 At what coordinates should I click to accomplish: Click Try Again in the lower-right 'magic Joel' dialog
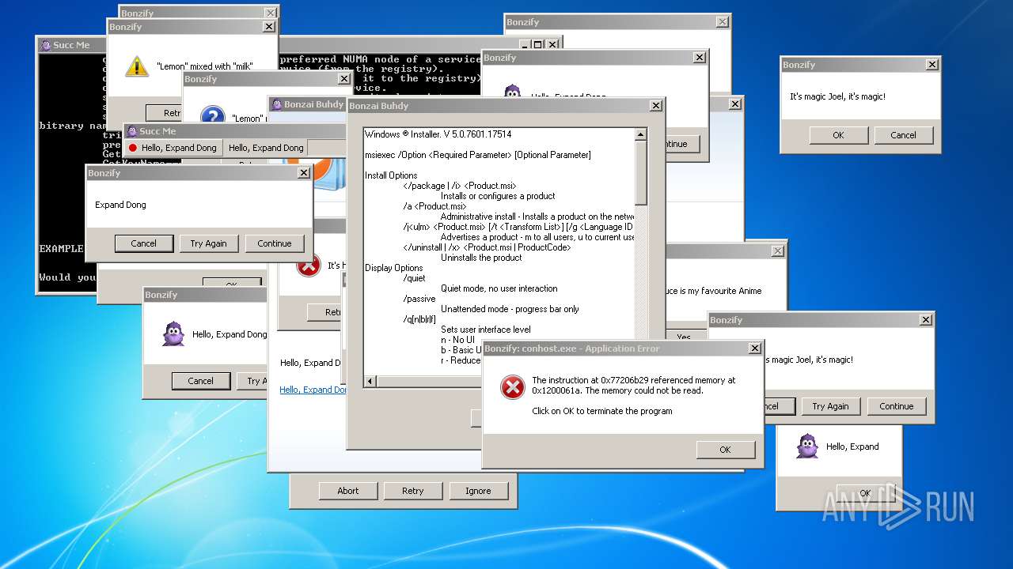coord(830,406)
